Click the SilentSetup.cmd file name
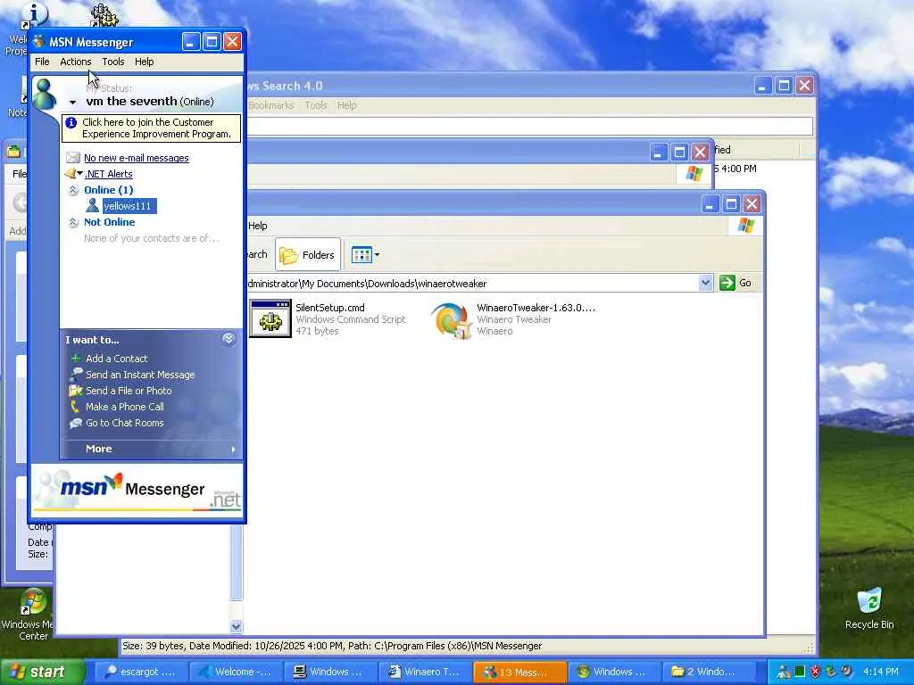Viewport: 914px width, 685px height. 330,308
